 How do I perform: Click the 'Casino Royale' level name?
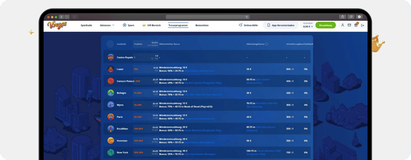125,57
